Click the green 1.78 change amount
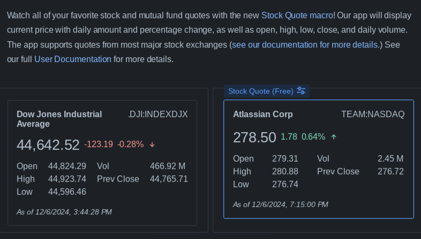 point(289,137)
